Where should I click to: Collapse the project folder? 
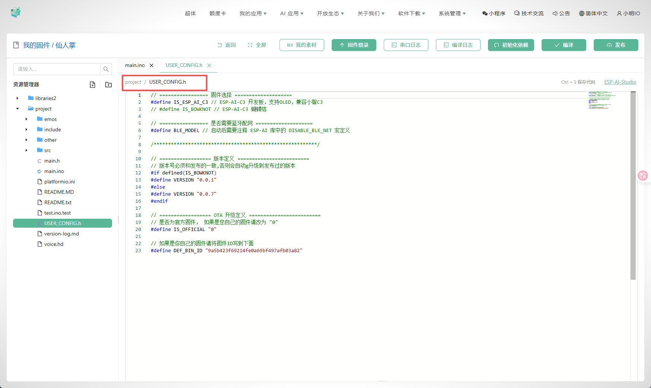coord(17,109)
